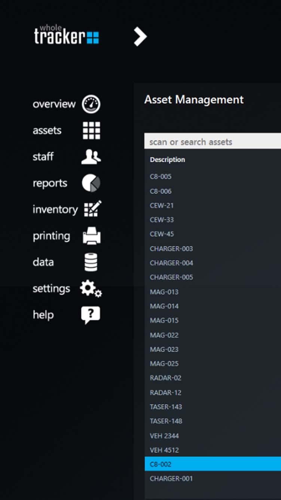The height and width of the screenshot is (500, 281).
Task: Go to the reports menu label
Action: 50,183
